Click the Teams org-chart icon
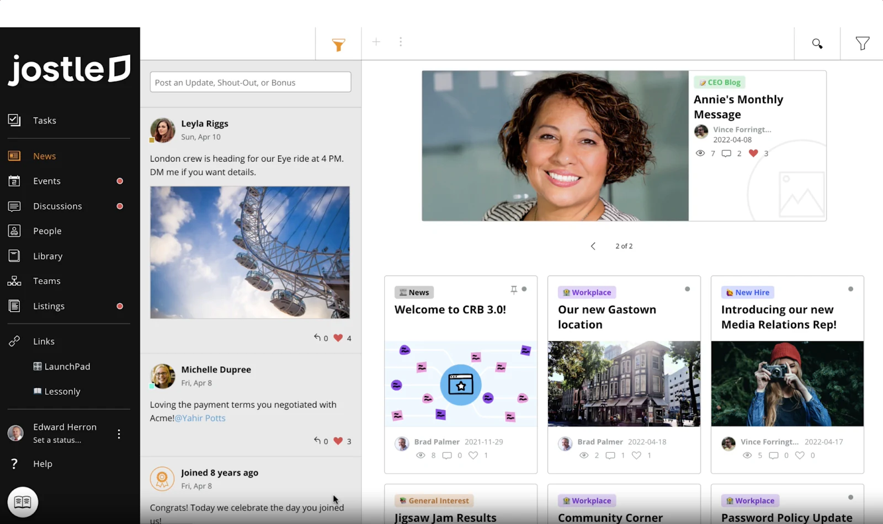Screen dimensions: 883x524 tap(14, 281)
